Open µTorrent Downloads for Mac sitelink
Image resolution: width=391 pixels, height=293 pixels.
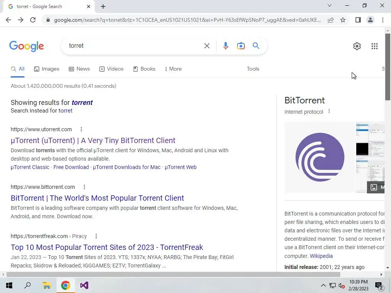click(127, 167)
